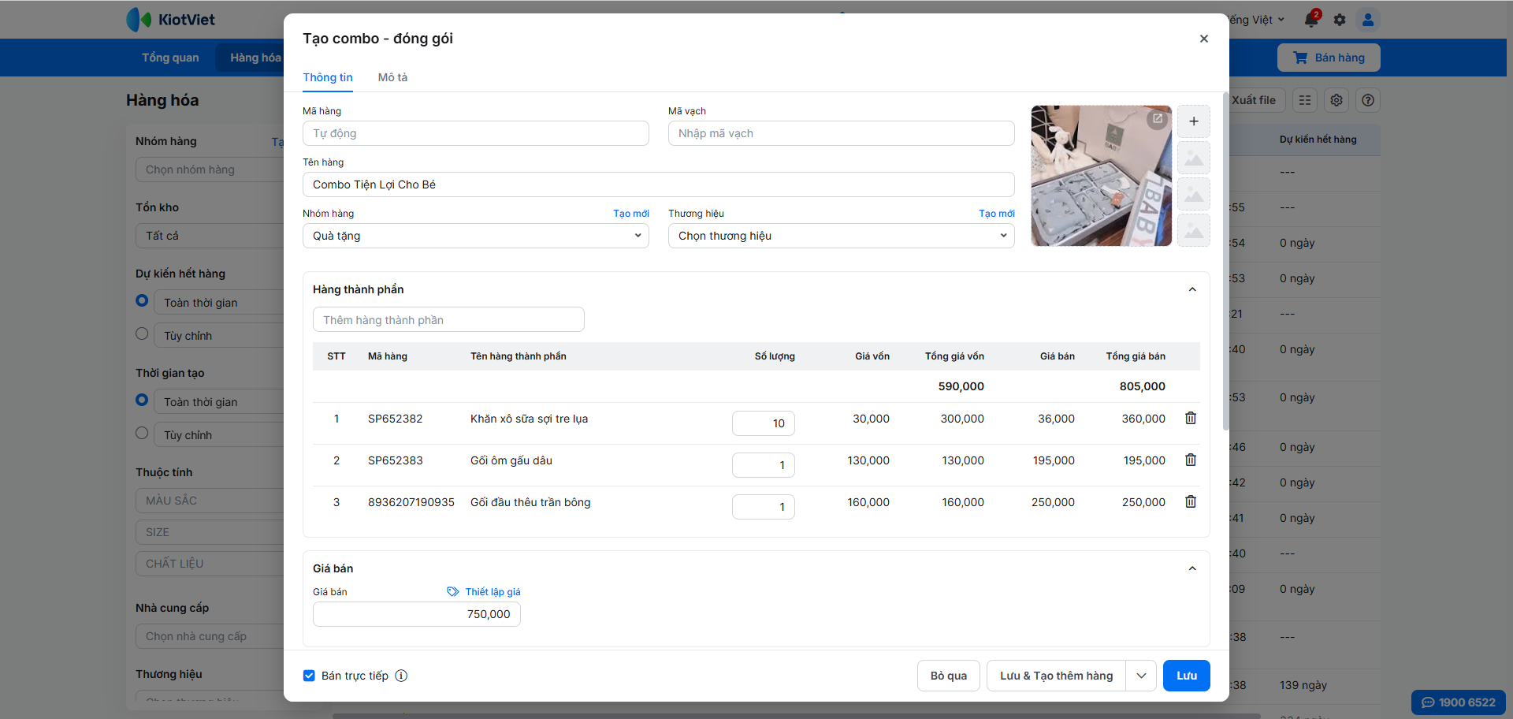The width and height of the screenshot is (1513, 719).
Task: Open the Tiếng Việt language dropdown
Action: [1256, 20]
